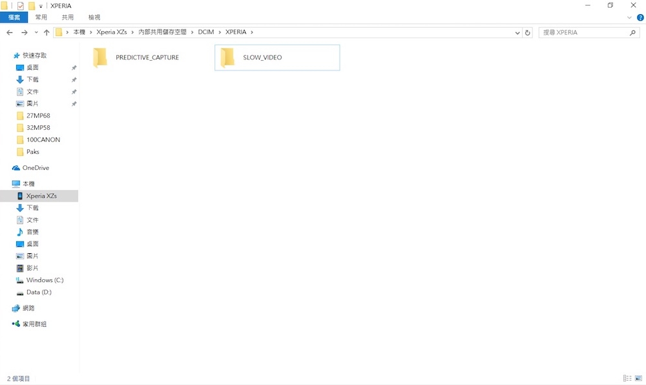Open pinned 桌面 under quick access

coord(32,68)
